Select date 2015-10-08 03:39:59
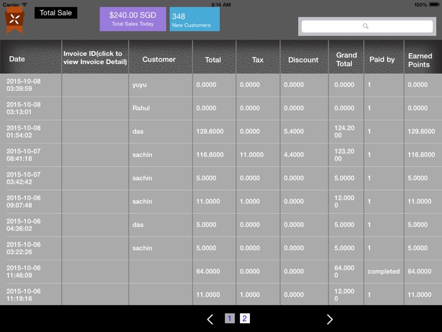Screen dimensions: 442x332 (24, 85)
